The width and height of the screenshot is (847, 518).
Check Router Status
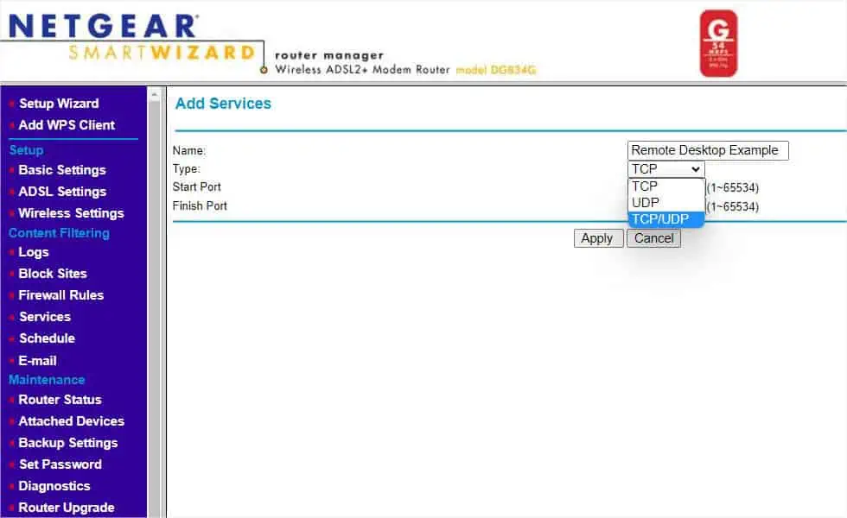click(x=60, y=400)
